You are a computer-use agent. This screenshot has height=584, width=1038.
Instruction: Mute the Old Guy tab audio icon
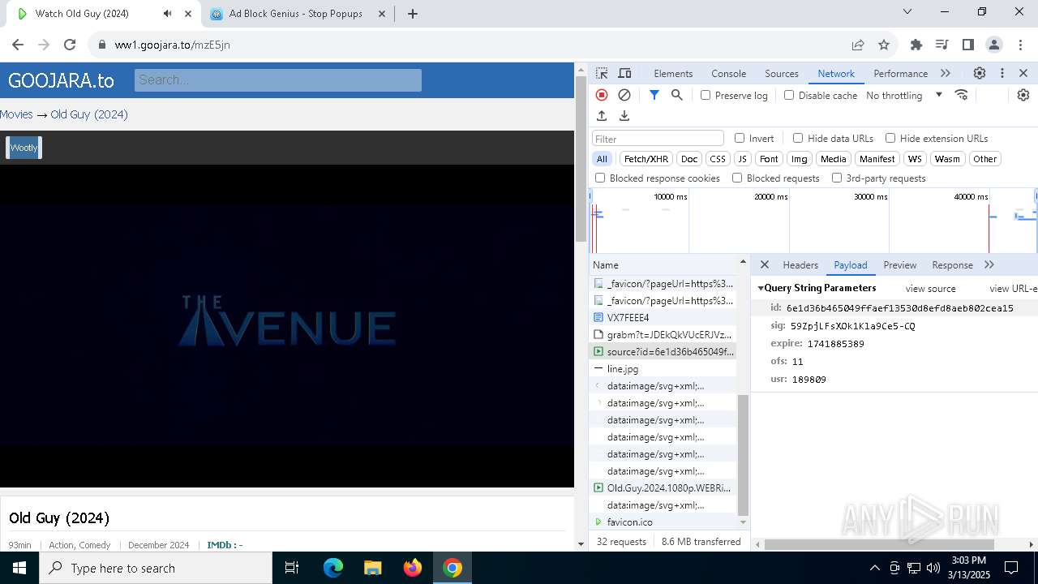[x=167, y=14]
